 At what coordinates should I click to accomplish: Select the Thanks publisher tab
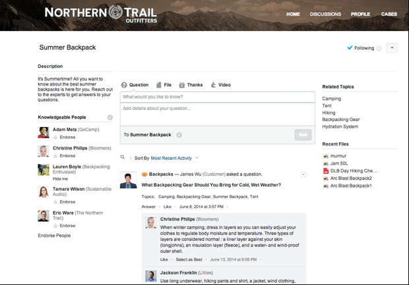[x=191, y=85]
